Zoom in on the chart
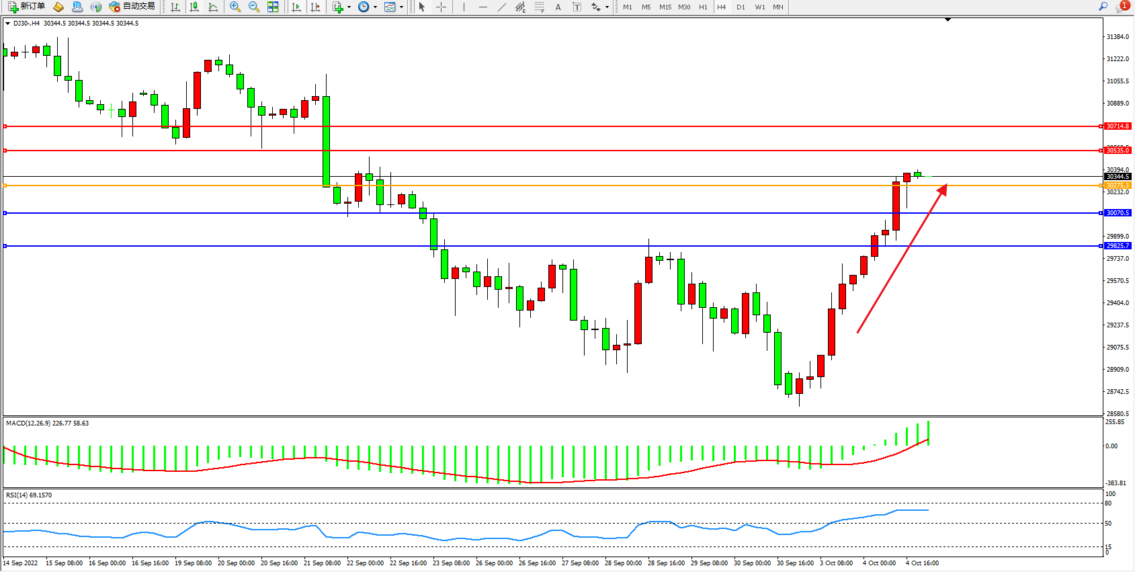The image size is (1135, 572). pos(235,7)
